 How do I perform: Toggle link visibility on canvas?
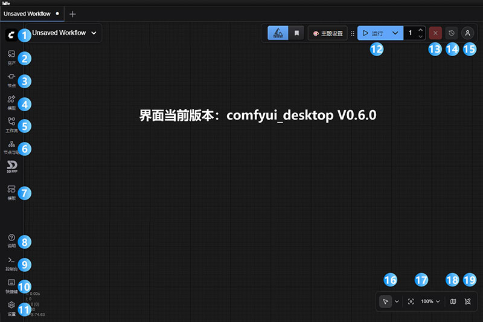tap(468, 301)
